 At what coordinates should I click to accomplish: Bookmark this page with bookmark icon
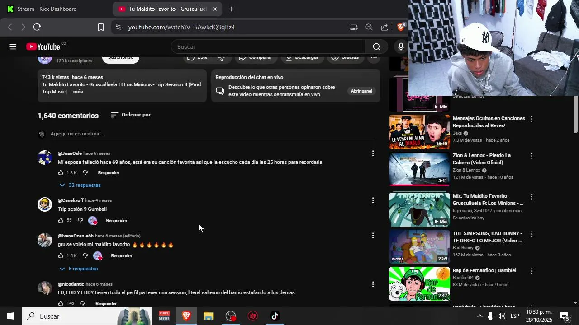click(x=101, y=27)
